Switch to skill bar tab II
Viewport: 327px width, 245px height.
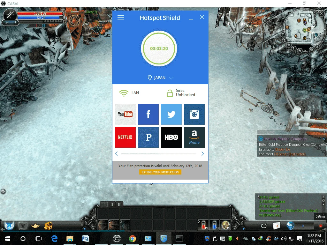(111, 204)
